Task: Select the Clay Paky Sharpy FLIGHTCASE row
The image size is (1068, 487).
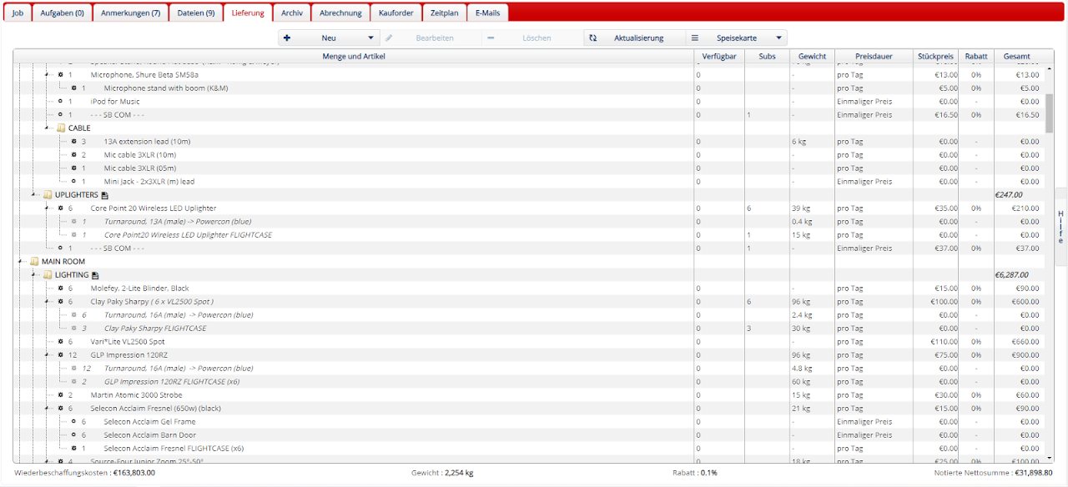Action: click(x=528, y=329)
